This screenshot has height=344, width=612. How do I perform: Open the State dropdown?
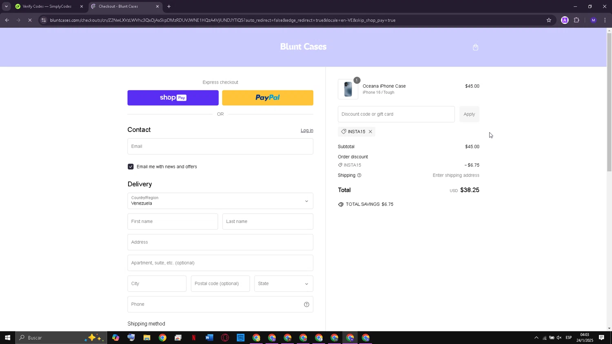[x=284, y=284]
